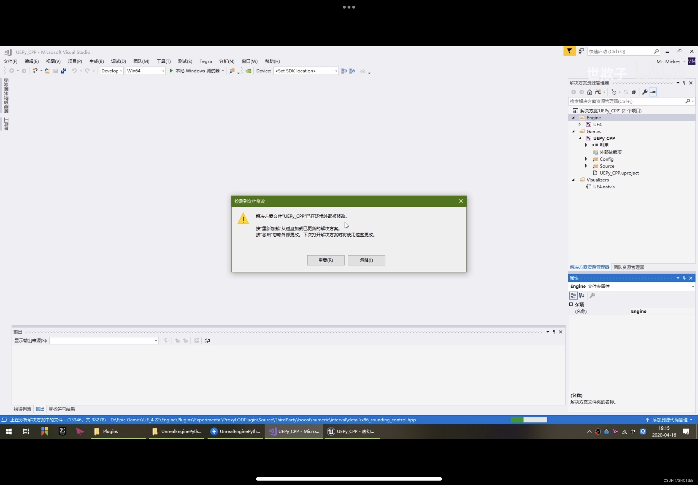Click the New Project toolbar icon

click(35, 71)
